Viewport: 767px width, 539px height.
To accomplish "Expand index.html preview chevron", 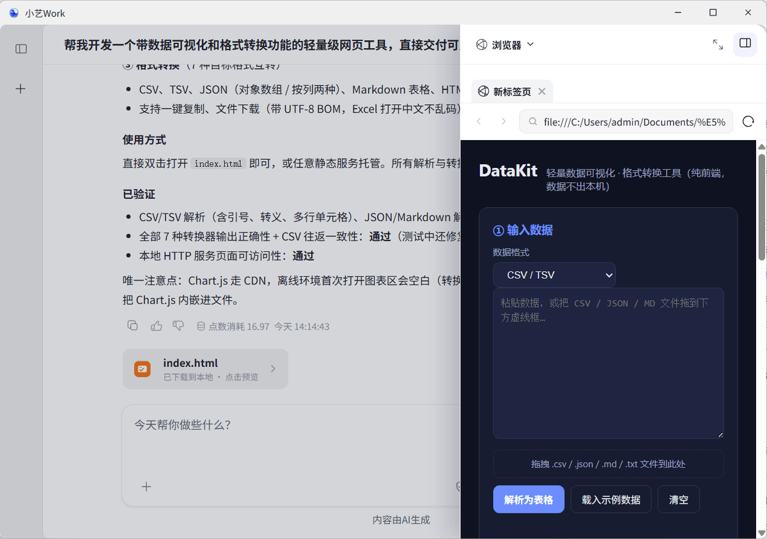I will click(x=273, y=369).
